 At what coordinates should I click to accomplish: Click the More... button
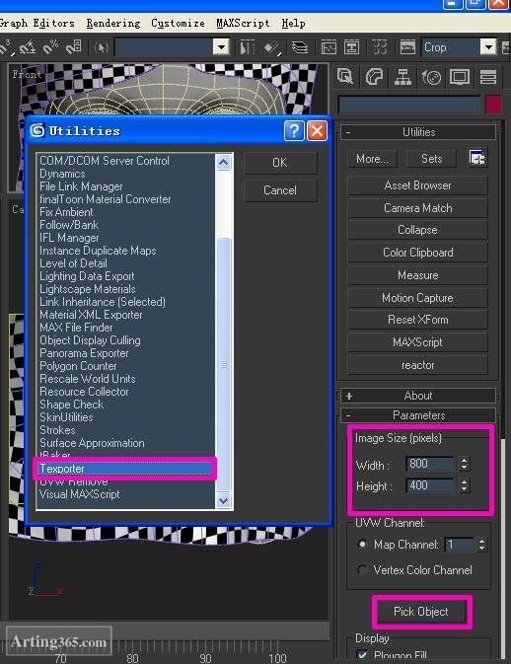(372, 159)
